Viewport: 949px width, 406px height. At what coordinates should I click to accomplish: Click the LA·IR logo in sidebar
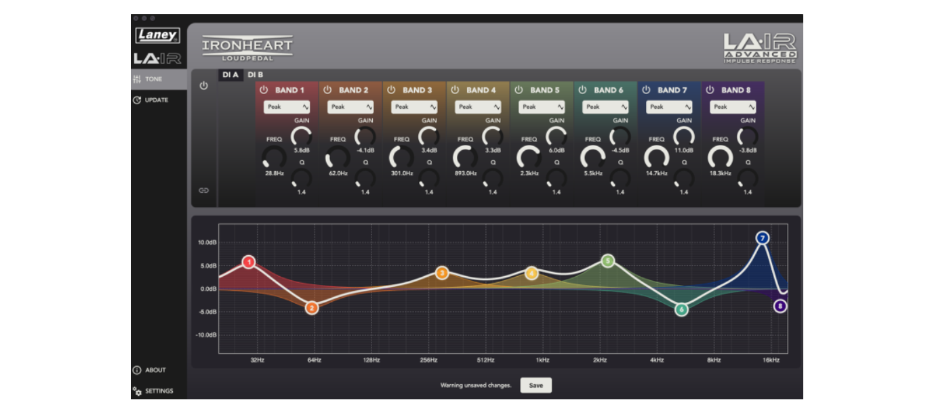pyautogui.click(x=157, y=58)
